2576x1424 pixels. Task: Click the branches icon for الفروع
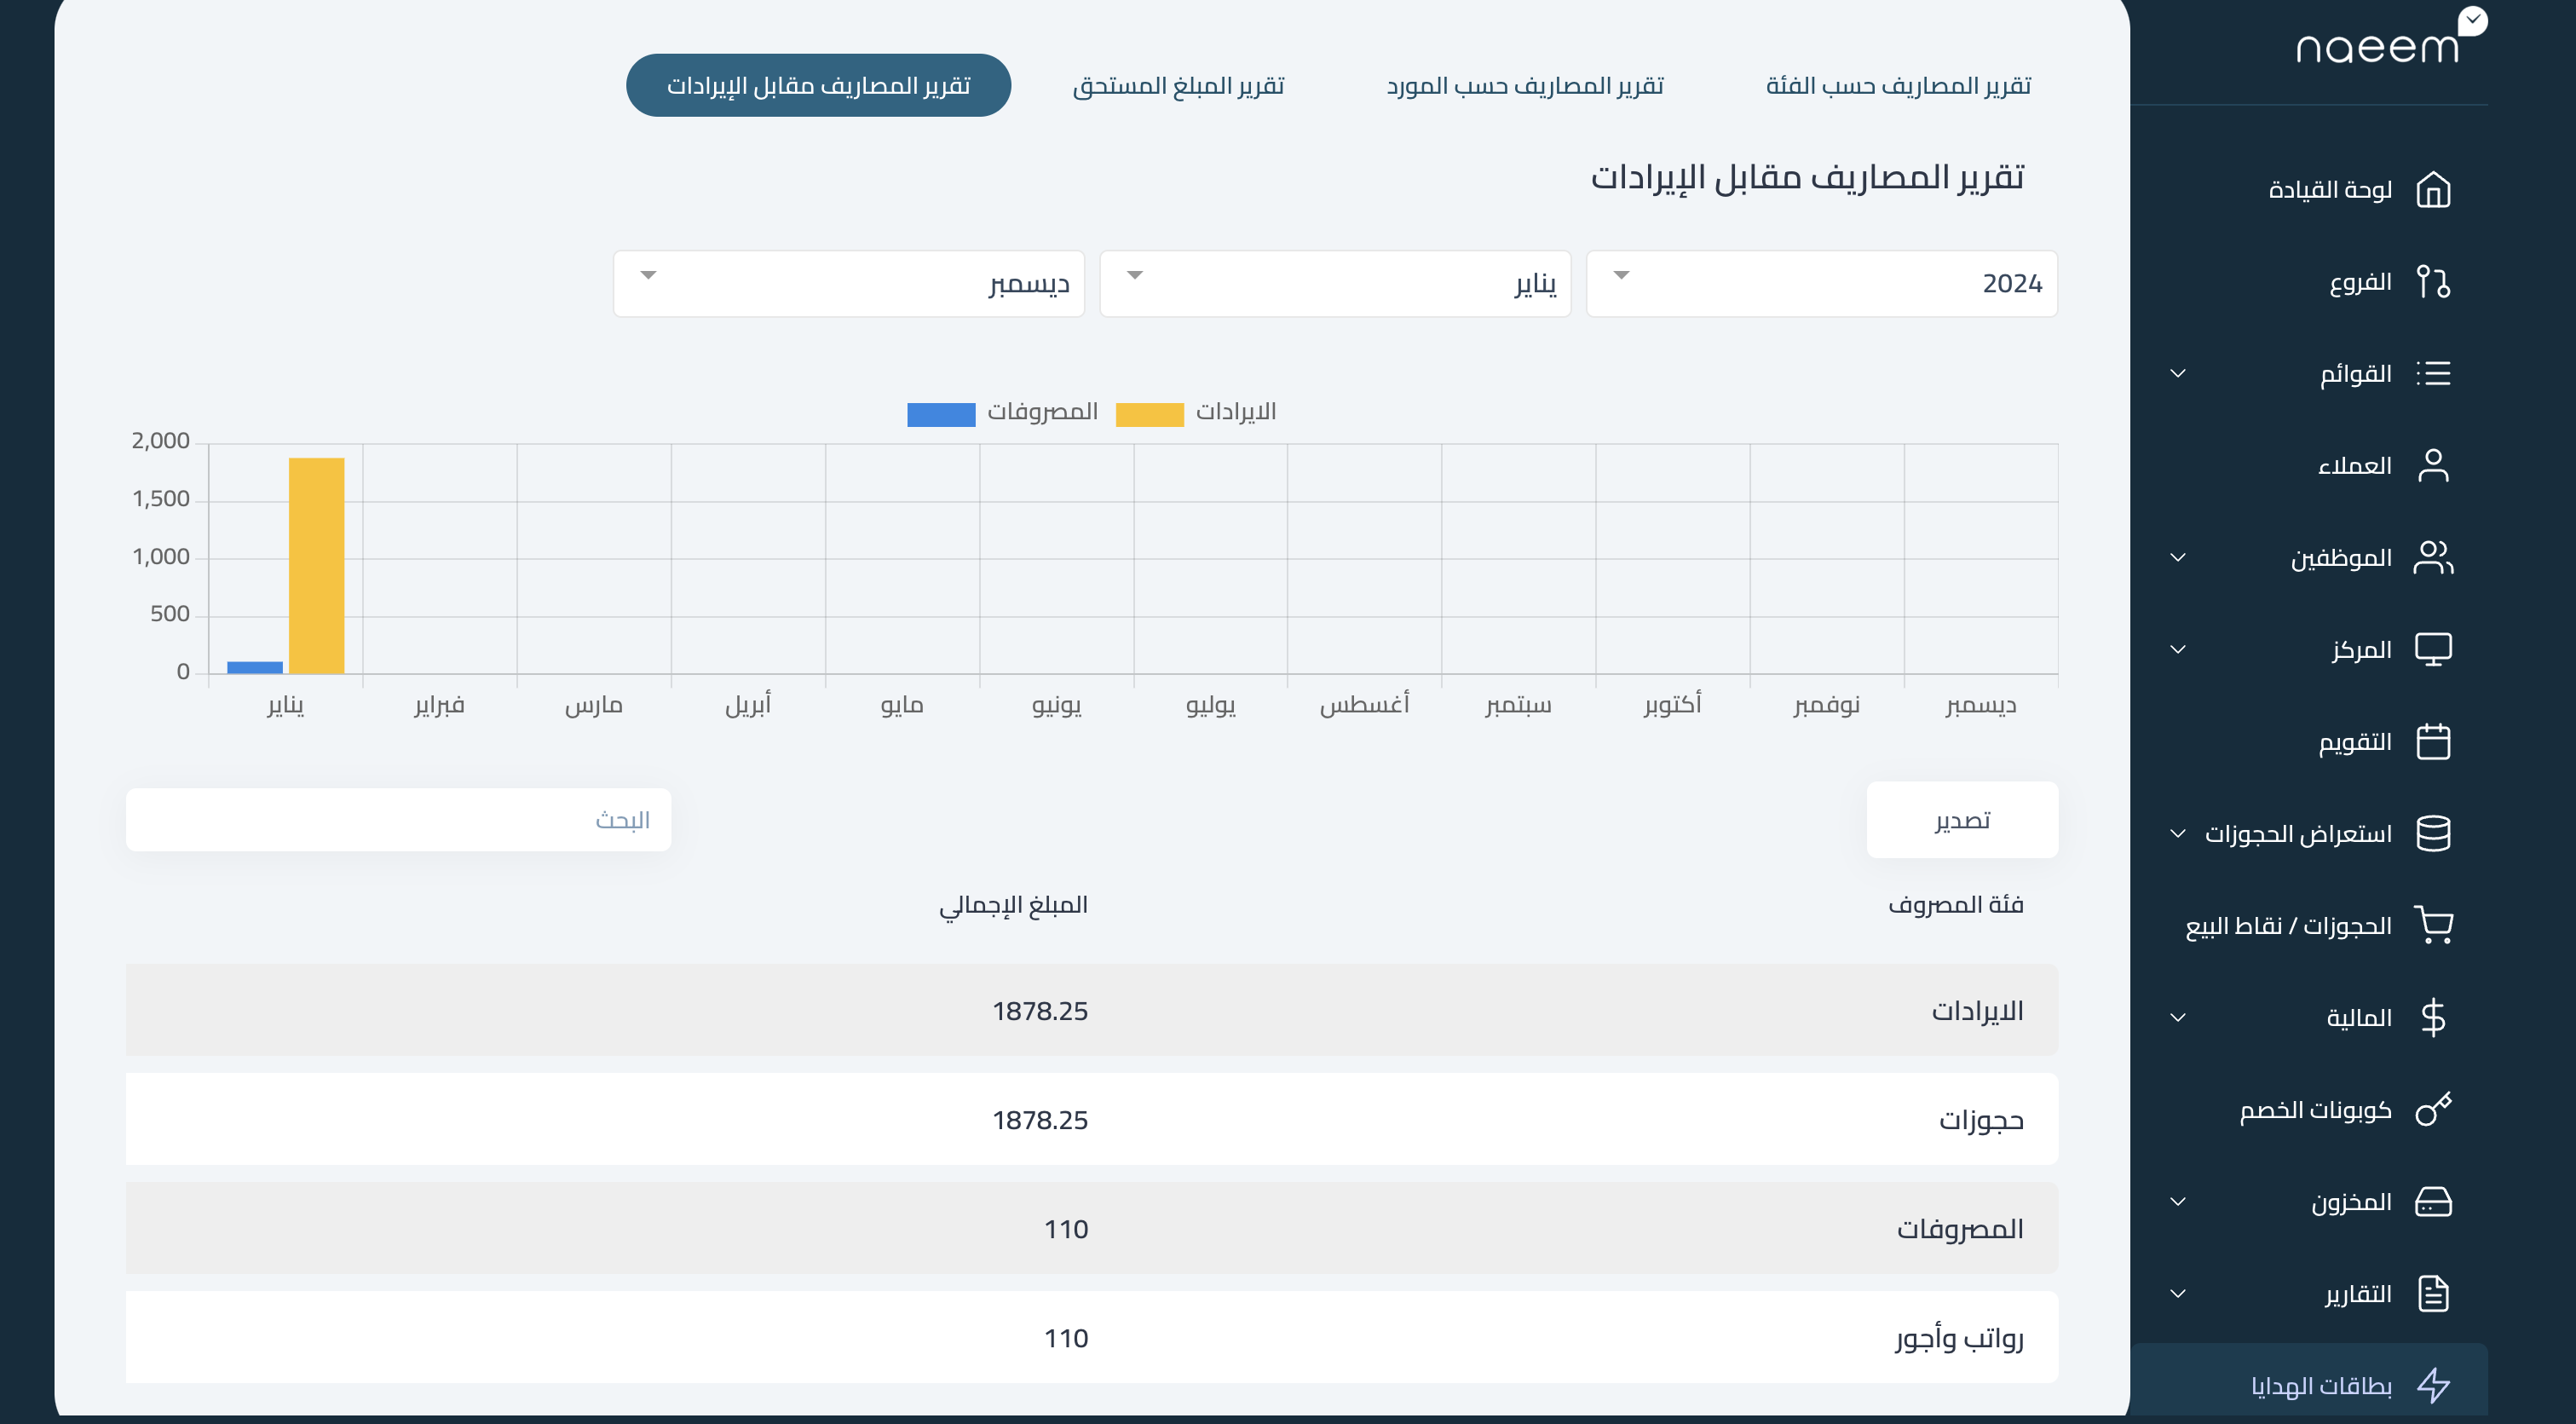2433,281
